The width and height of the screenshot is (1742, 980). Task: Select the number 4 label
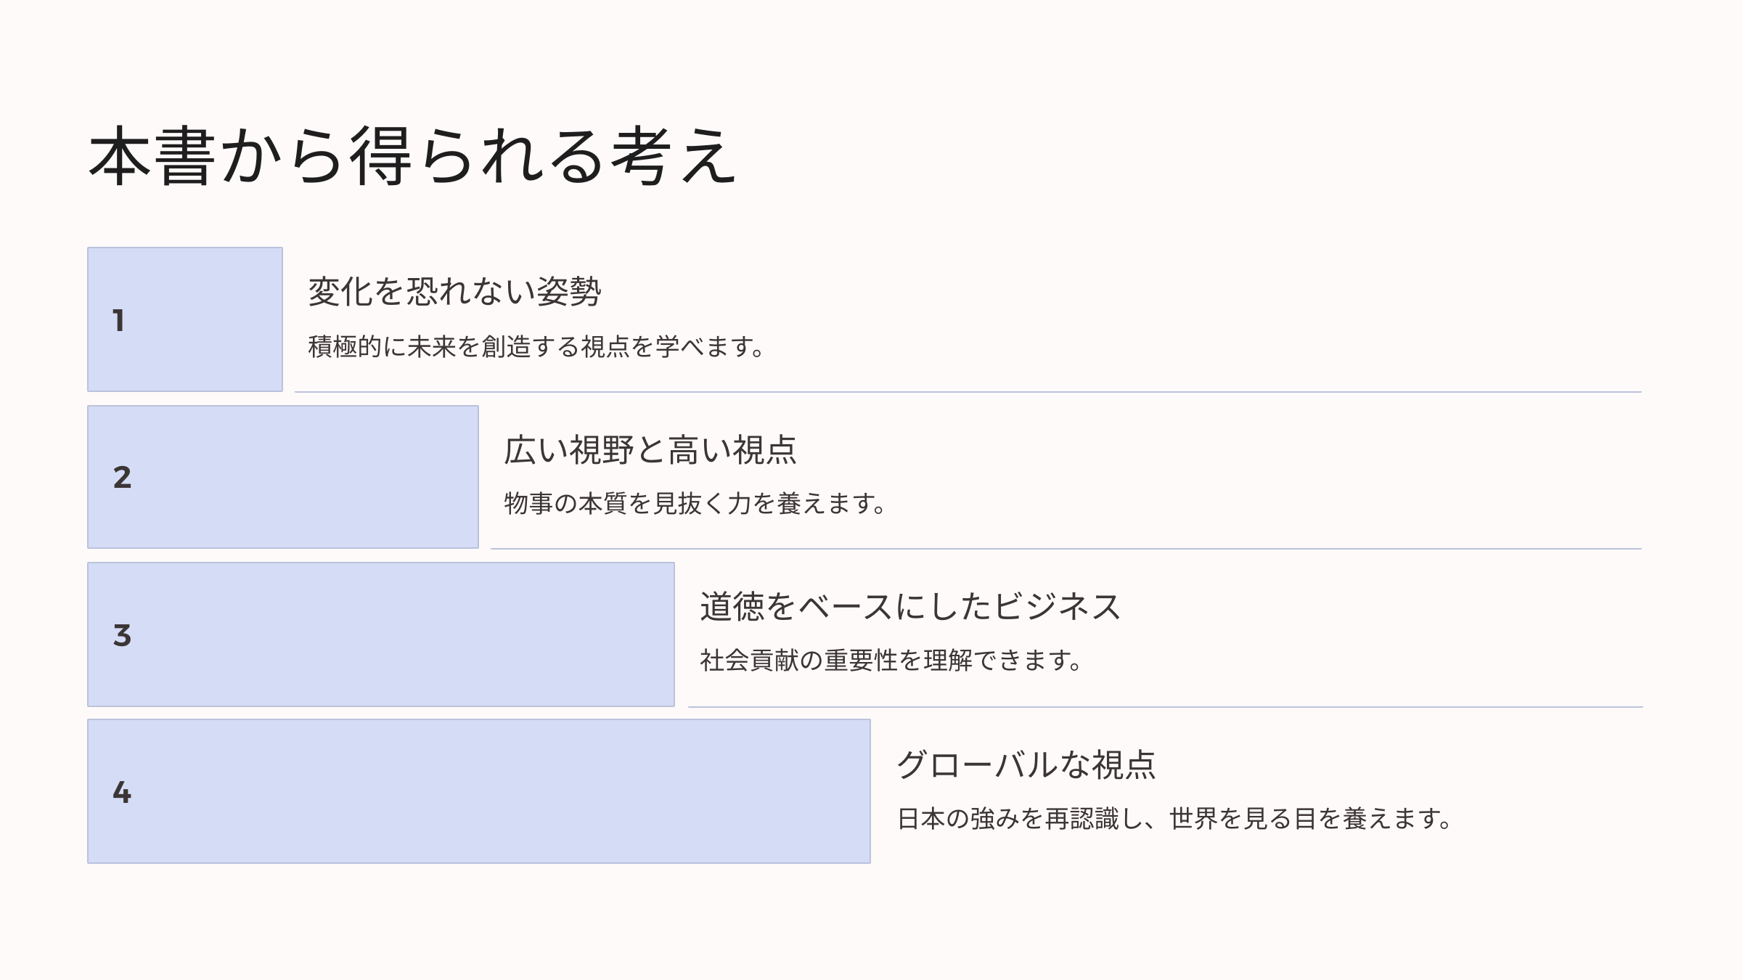click(122, 792)
